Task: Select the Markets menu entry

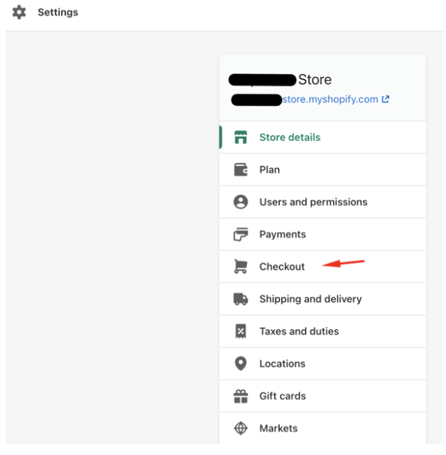Action: pos(323,428)
